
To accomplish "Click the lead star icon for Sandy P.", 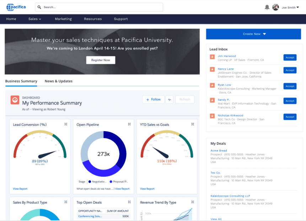I will pyautogui.click(x=212, y=100).
